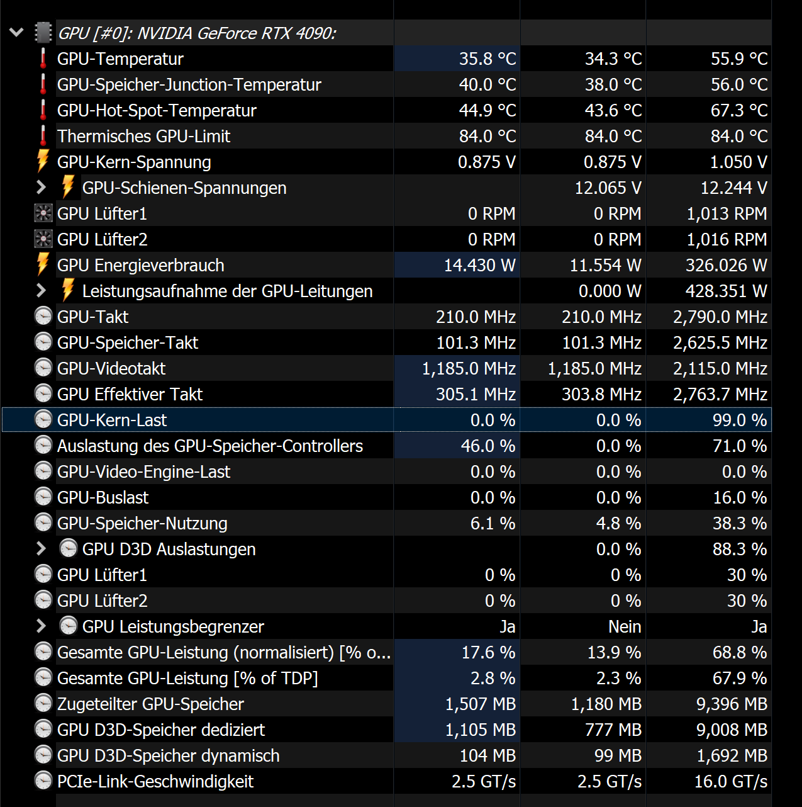Click the '35.8 °C' temperature value
Screen dimensions: 802x807
(487, 59)
